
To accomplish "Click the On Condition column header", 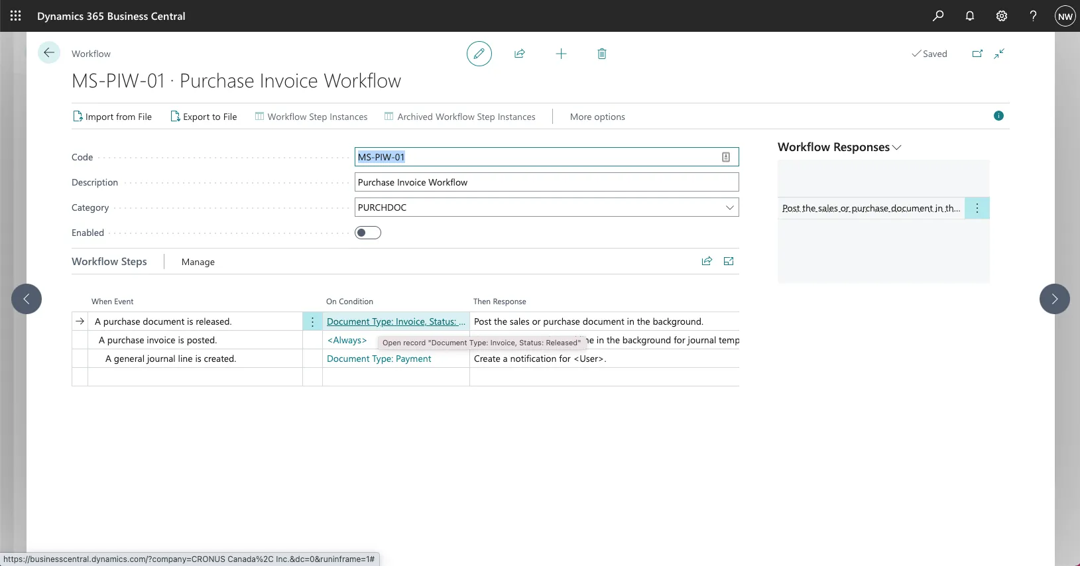I will click(349, 302).
